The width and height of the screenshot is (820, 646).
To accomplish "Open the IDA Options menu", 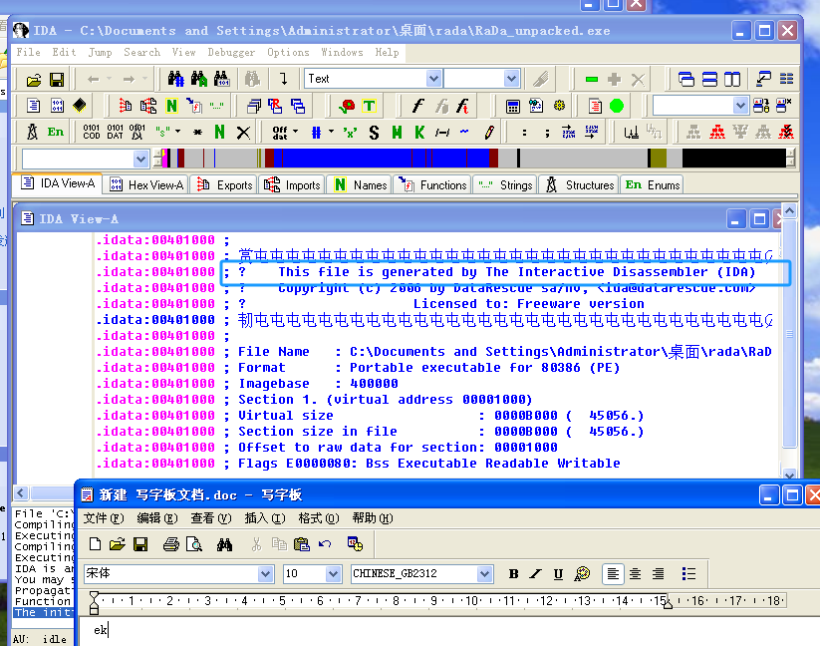I will point(288,52).
